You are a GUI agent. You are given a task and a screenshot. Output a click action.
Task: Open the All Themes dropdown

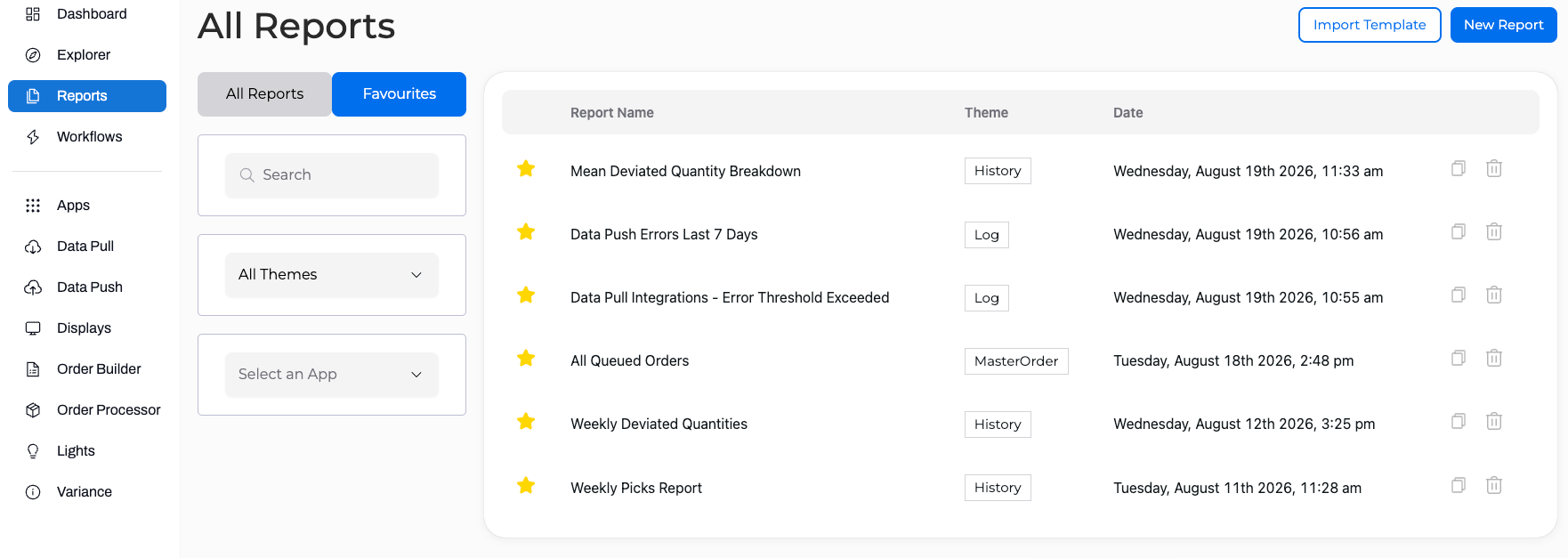pyautogui.click(x=332, y=275)
